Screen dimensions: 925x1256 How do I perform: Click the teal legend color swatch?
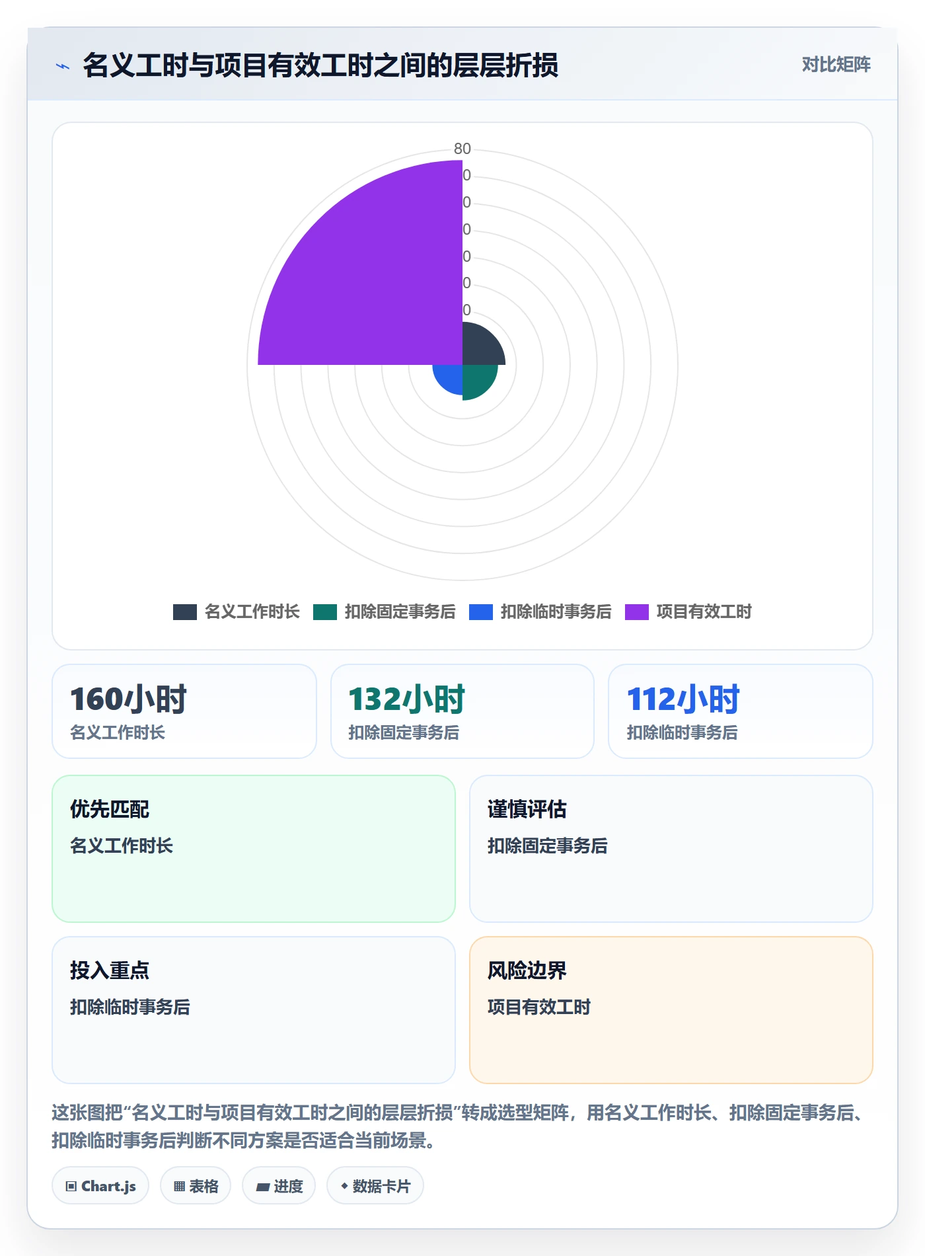coord(325,612)
